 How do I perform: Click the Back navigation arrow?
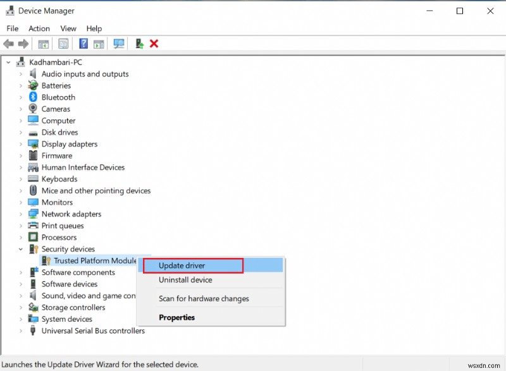8,44
